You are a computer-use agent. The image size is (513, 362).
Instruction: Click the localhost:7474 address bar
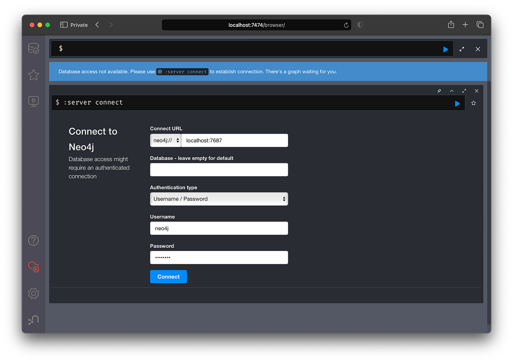pyautogui.click(x=256, y=25)
